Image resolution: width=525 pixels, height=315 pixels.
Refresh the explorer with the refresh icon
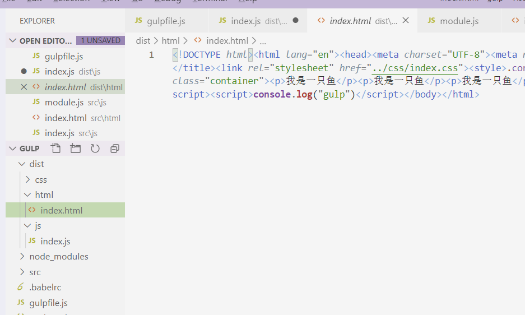pos(95,148)
